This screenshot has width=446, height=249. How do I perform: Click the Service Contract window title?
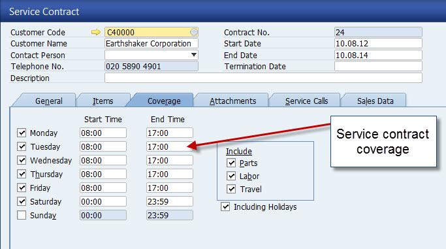pyautogui.click(x=44, y=12)
